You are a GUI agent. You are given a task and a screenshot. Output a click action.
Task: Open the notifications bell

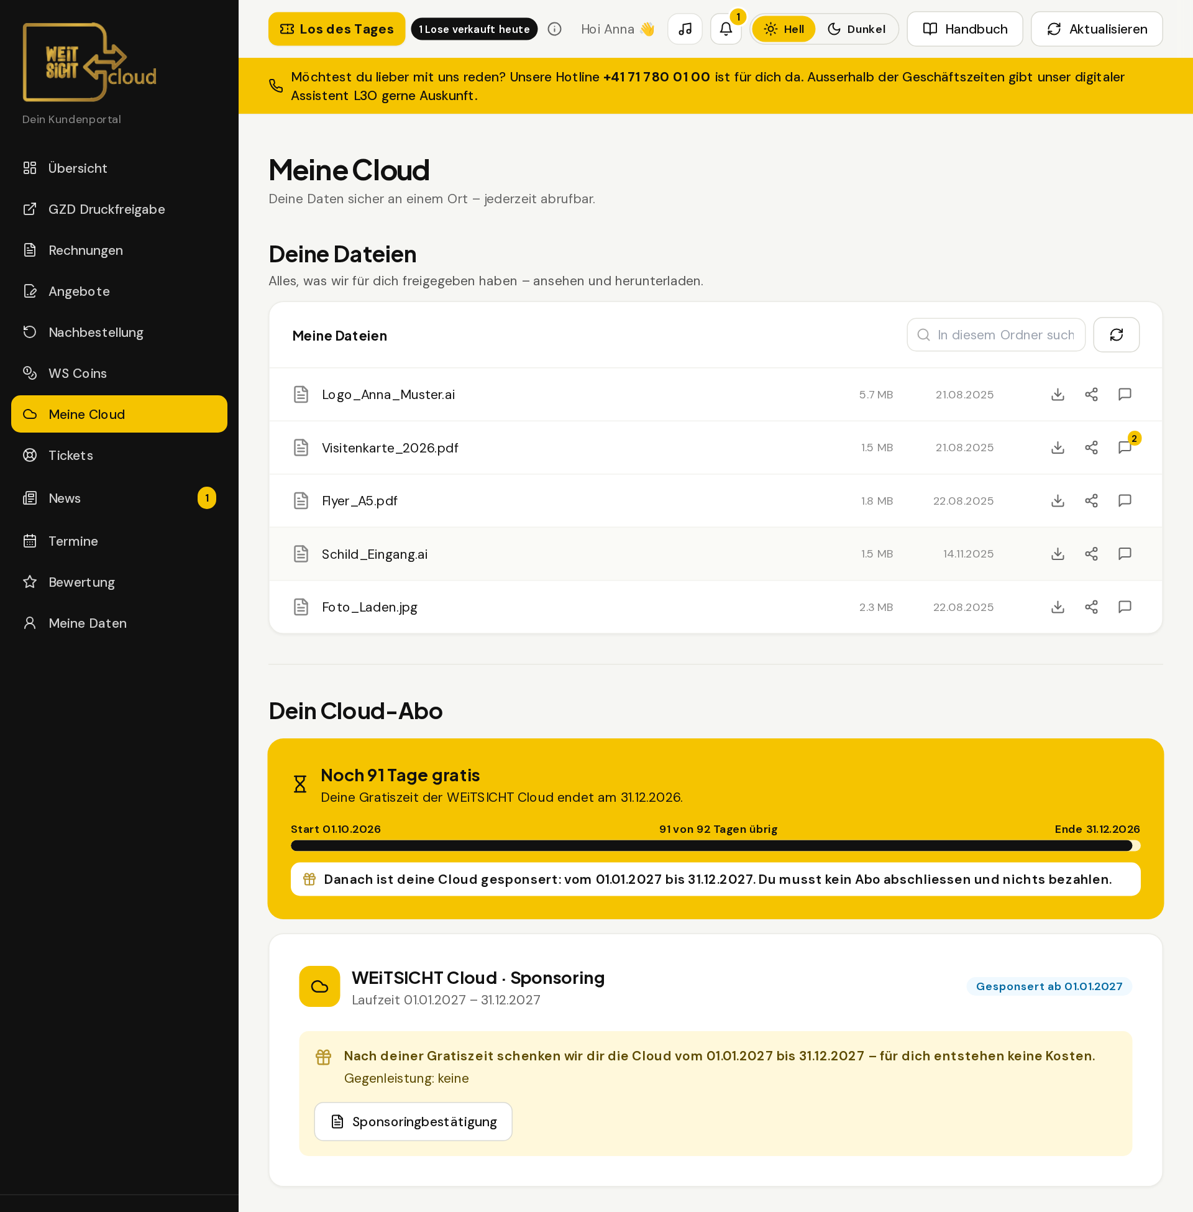726,29
